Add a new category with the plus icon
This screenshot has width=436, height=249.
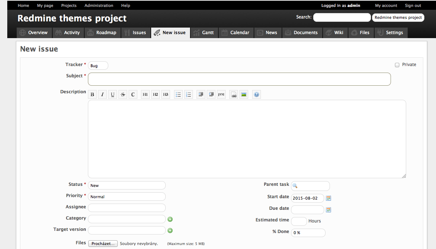pyautogui.click(x=170, y=219)
